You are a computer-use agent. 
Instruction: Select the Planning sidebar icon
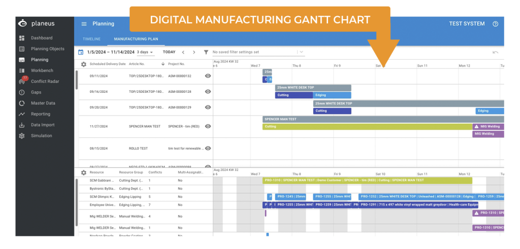pos(22,60)
